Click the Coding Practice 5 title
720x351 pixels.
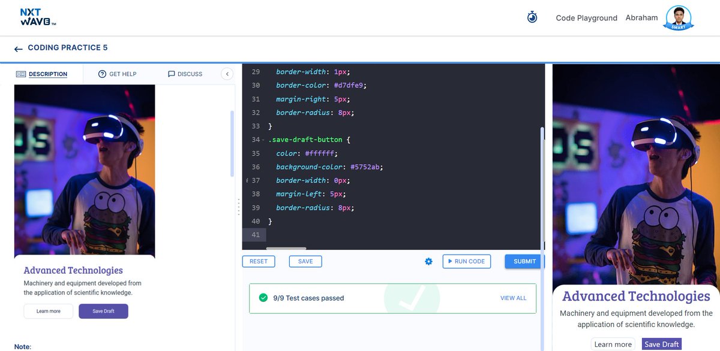tap(68, 48)
